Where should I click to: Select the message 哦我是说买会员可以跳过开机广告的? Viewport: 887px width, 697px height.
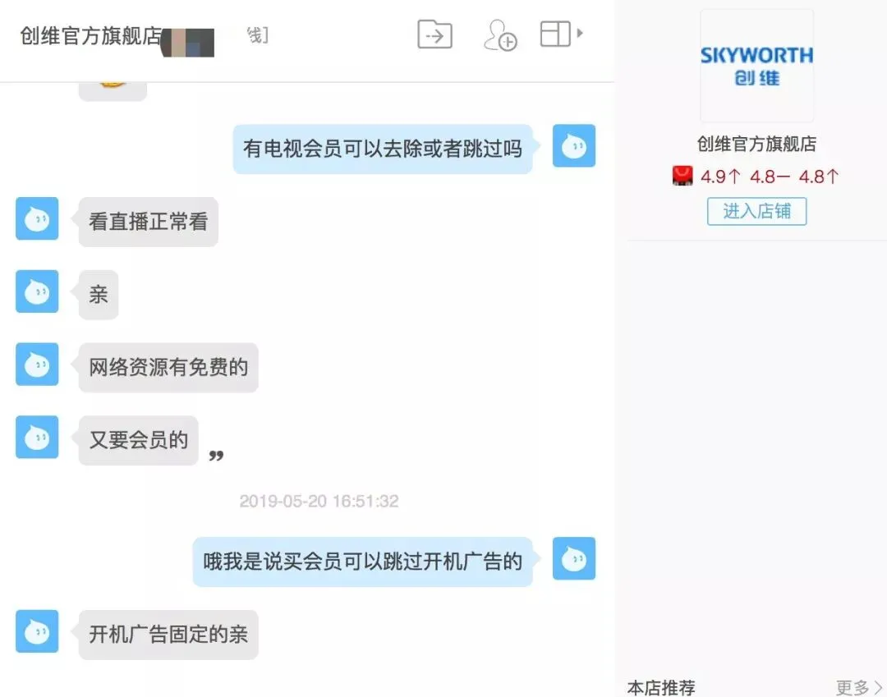[x=363, y=562]
